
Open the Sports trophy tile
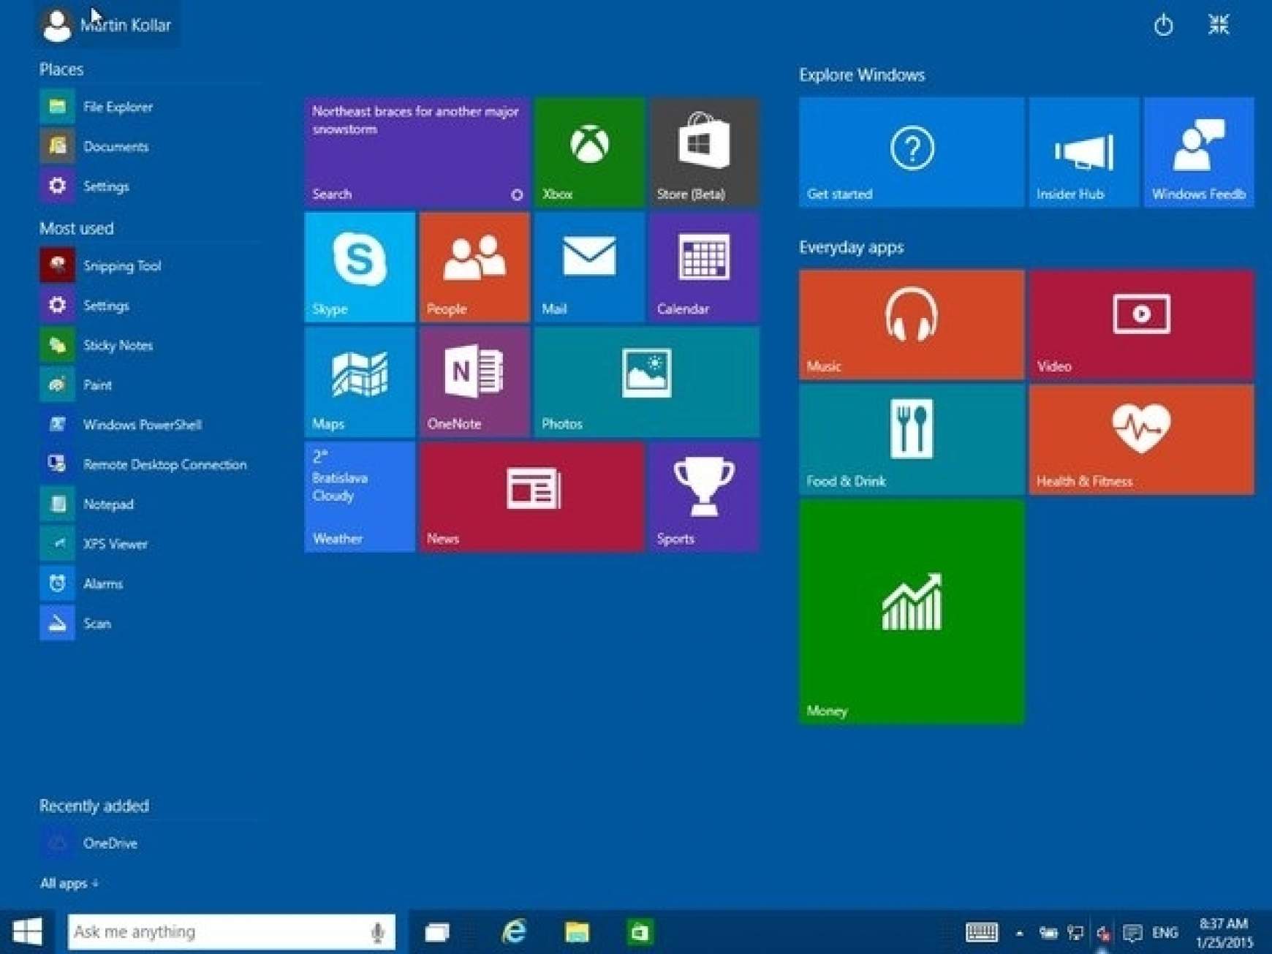tap(704, 496)
